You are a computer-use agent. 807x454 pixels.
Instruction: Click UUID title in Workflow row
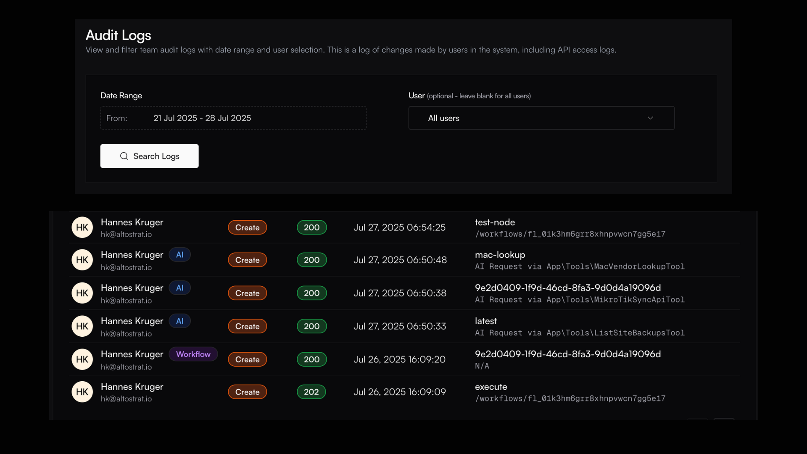[x=568, y=354]
